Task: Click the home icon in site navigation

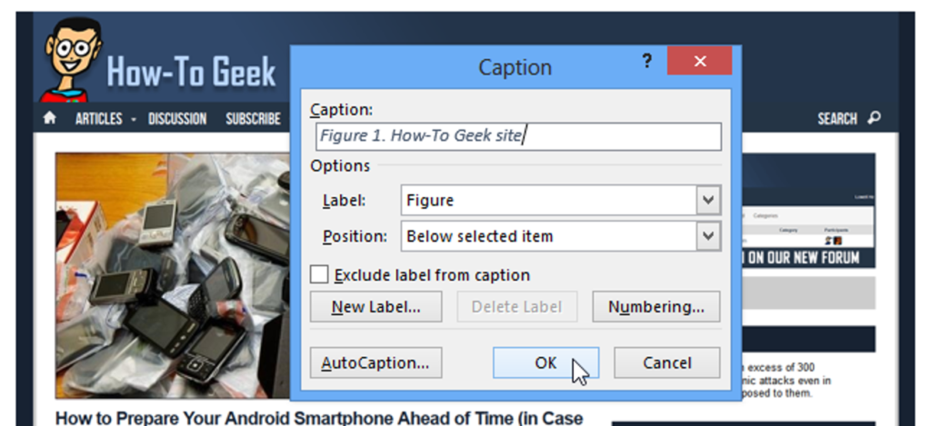Action: (49, 119)
